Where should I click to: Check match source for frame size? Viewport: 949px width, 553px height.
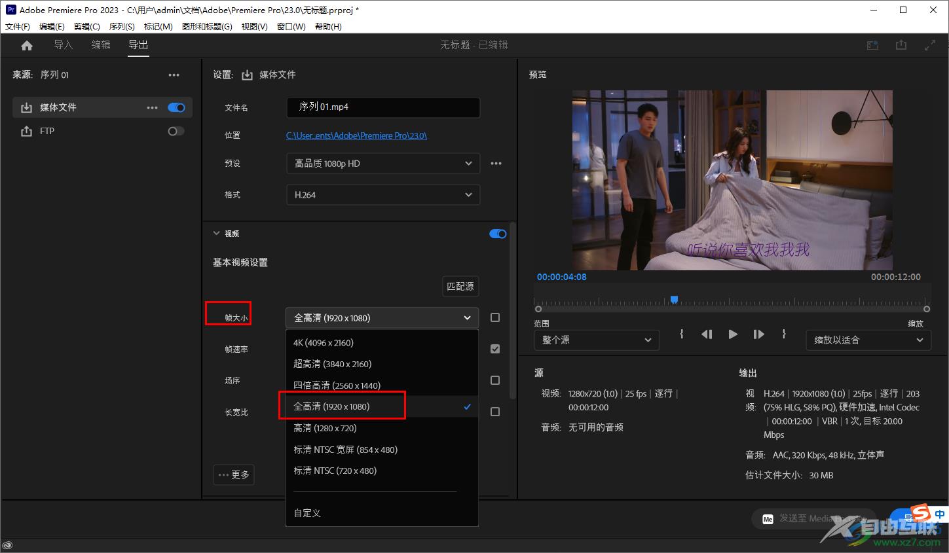(x=495, y=317)
